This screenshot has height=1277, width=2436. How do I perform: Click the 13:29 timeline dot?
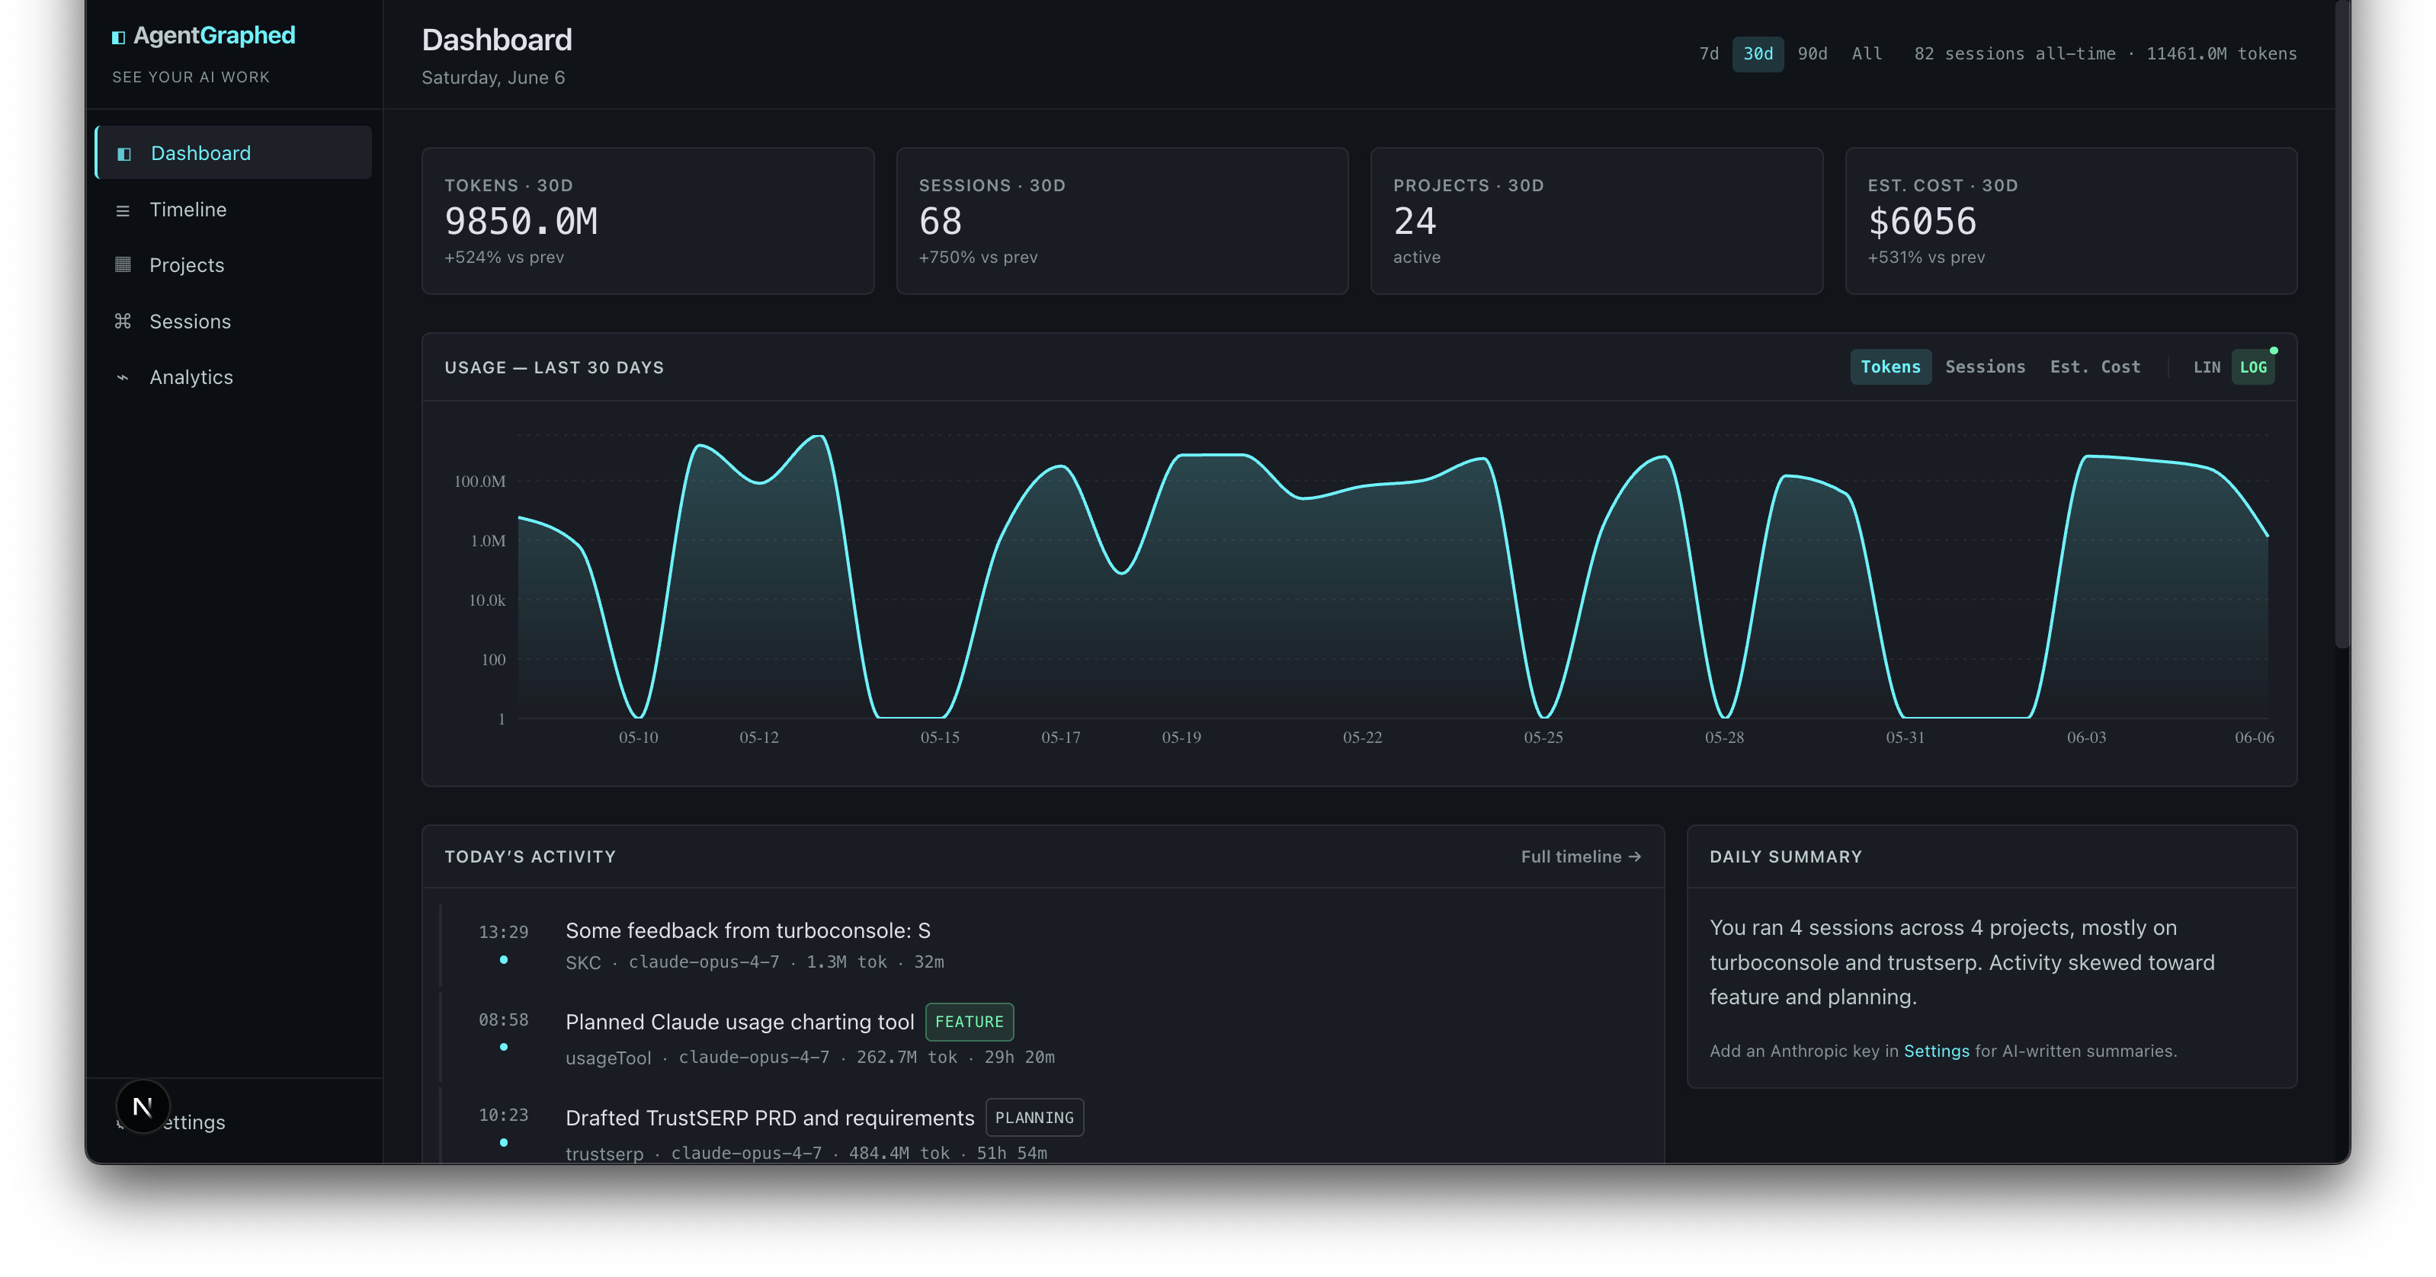[x=504, y=959]
